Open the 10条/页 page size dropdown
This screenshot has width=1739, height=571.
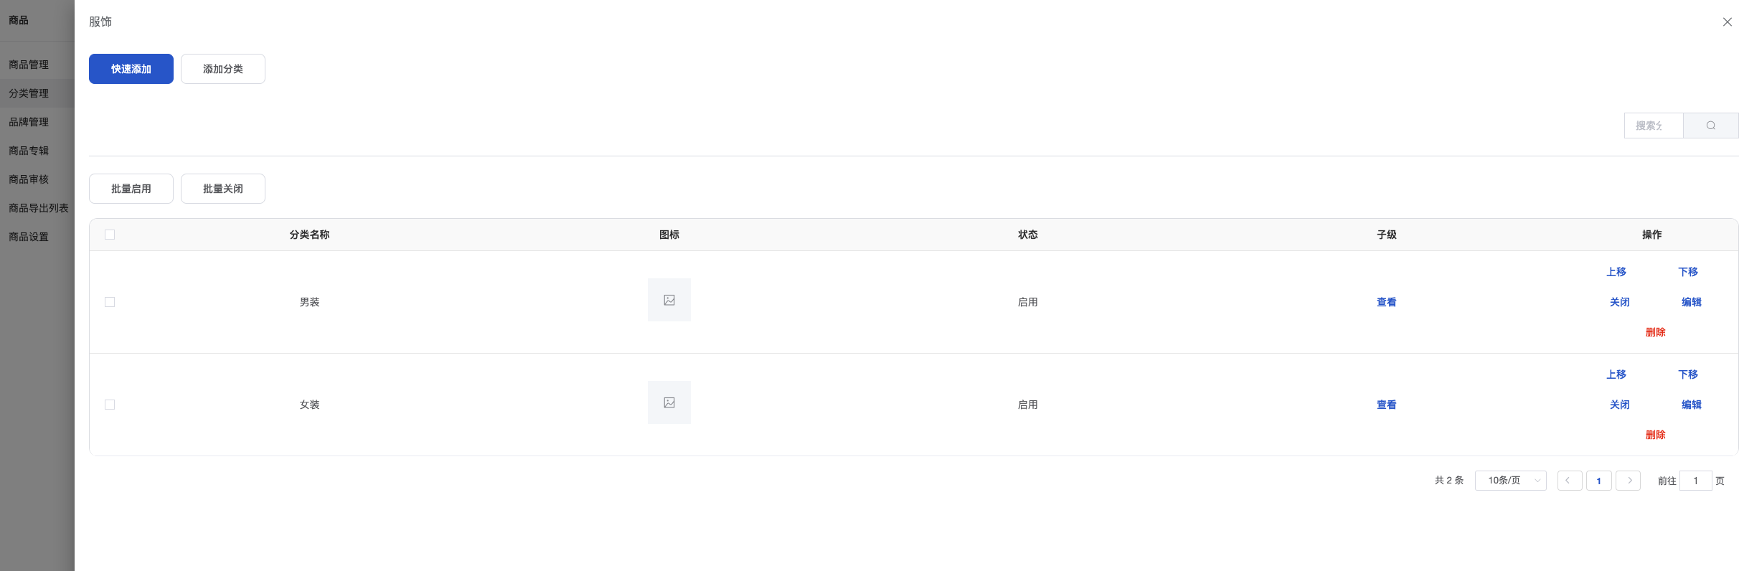pyautogui.click(x=1510, y=481)
